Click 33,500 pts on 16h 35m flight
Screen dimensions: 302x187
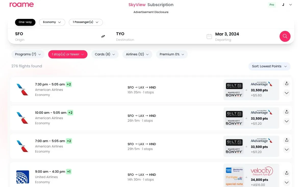click(259, 90)
